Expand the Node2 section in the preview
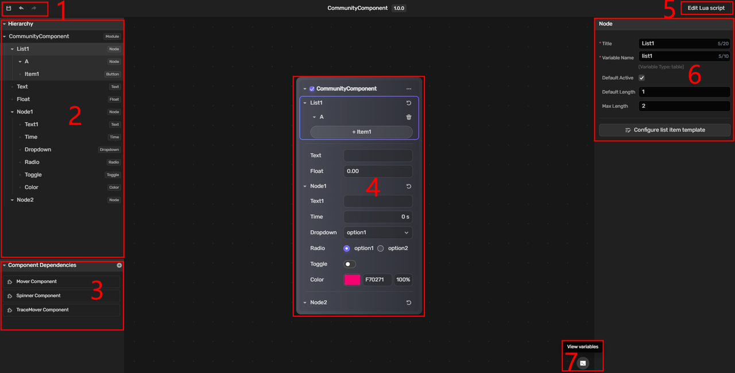The image size is (735, 373). pos(305,302)
